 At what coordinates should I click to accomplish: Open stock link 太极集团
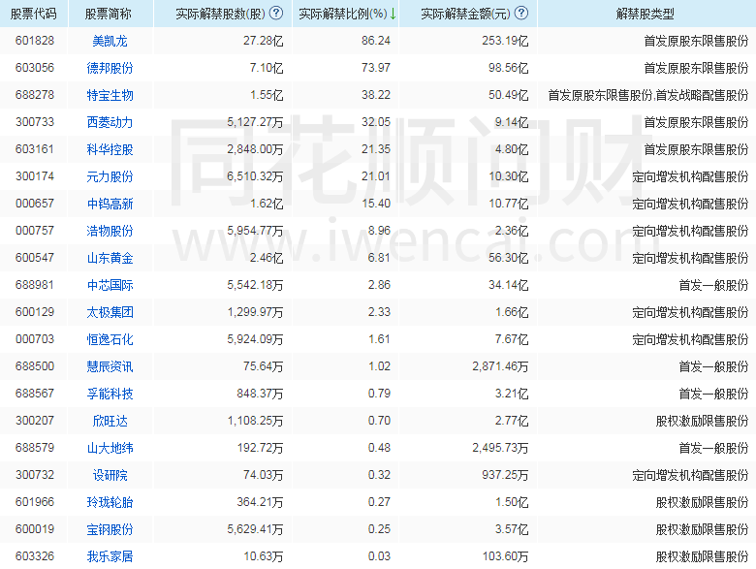pyautogui.click(x=110, y=312)
